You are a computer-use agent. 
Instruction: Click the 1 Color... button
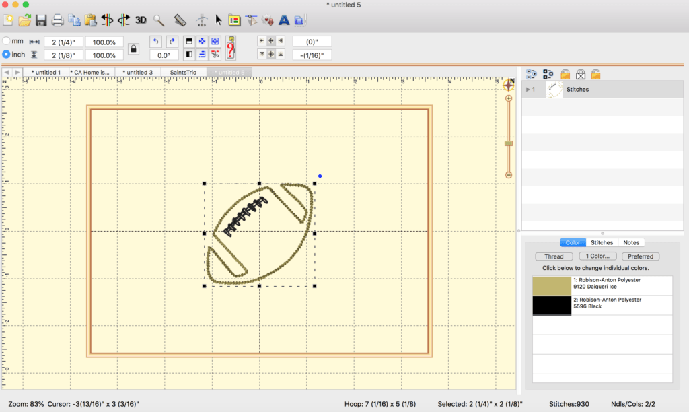[597, 256]
